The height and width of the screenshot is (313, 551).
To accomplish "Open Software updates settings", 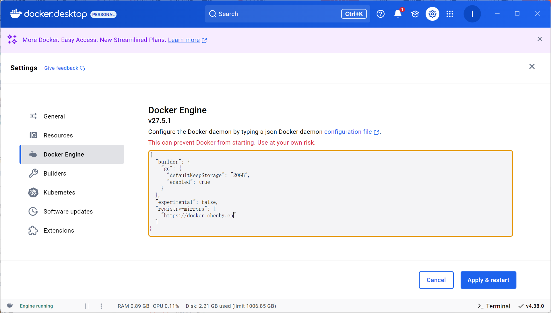I will click(68, 211).
